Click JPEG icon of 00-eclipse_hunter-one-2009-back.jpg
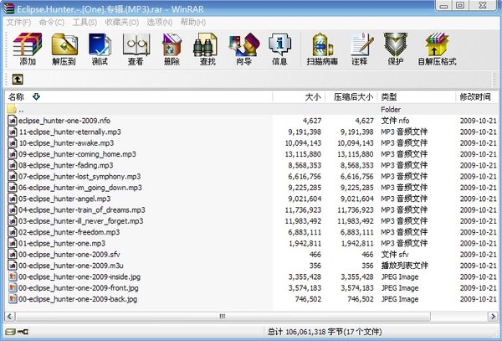The height and width of the screenshot is (341, 502). 13,299
